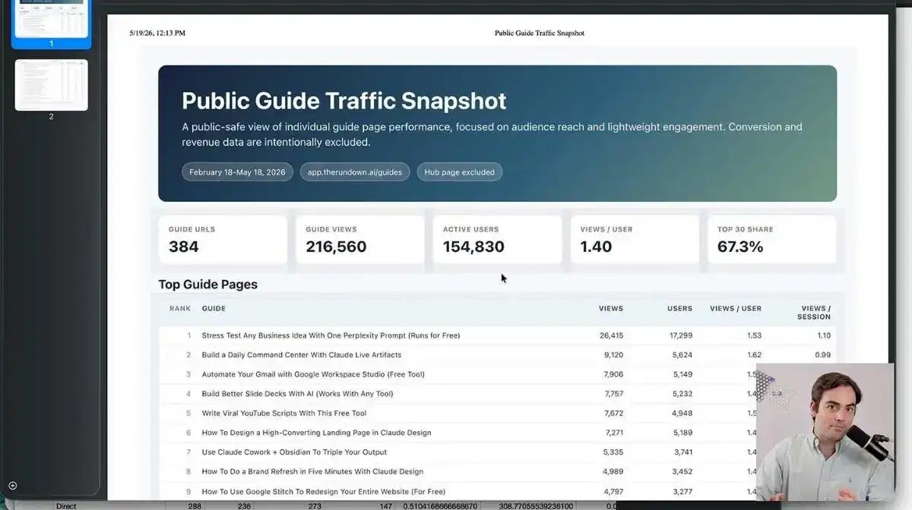Click the users value 5,624
Viewport: 912px width, 510px height.
pos(682,355)
